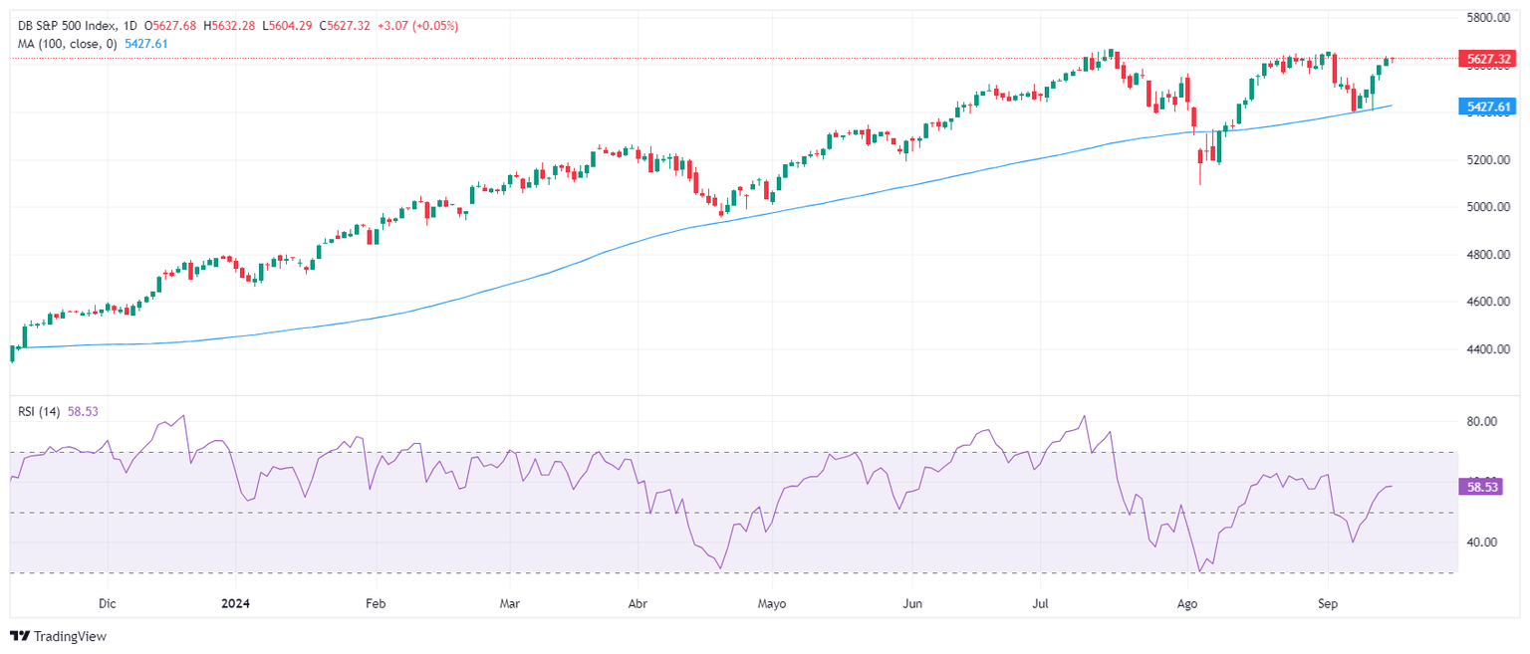Select the DB S&P 500 Index title
The width and height of the screenshot is (1530, 654).
tap(68, 26)
